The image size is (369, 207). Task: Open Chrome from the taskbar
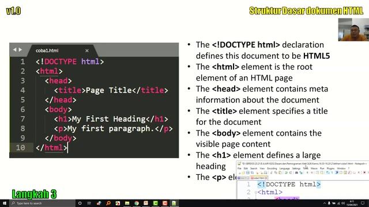(x=137, y=203)
